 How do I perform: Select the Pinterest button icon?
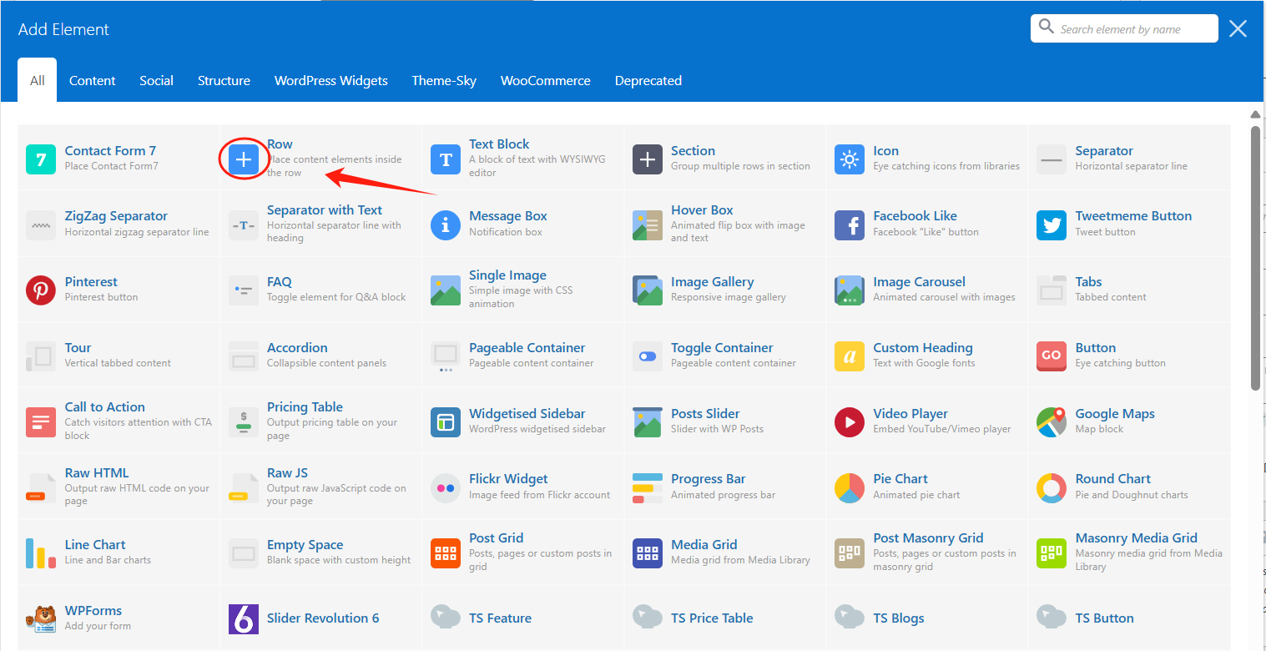pyautogui.click(x=41, y=290)
